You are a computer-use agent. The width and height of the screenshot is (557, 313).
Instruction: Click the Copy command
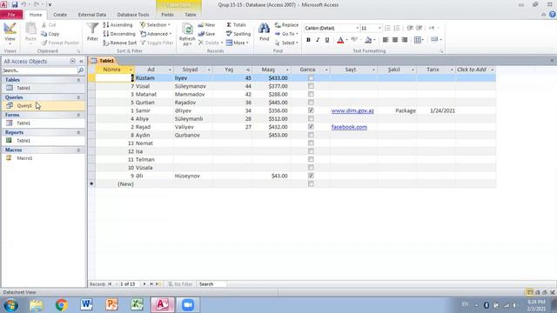50,34
